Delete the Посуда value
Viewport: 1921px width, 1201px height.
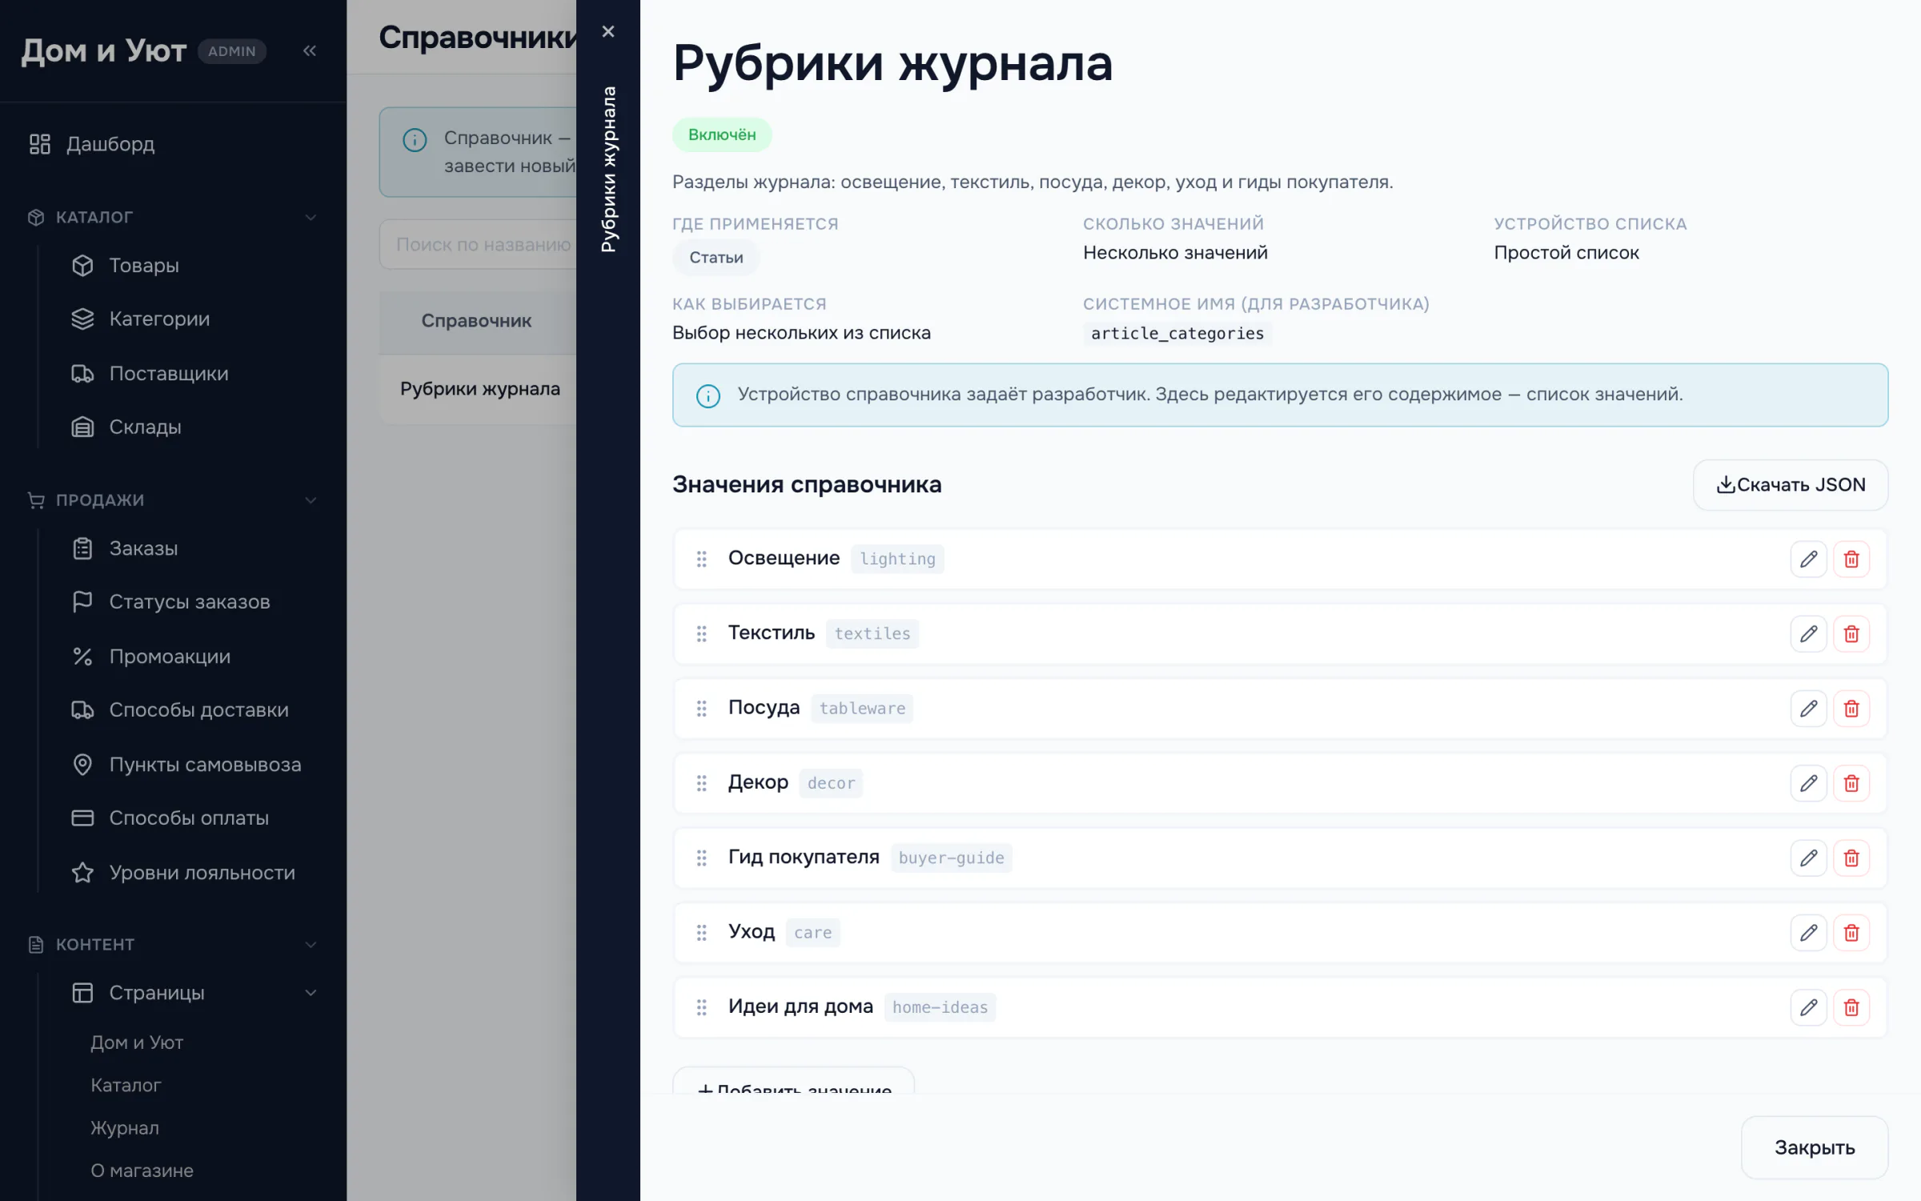point(1851,709)
